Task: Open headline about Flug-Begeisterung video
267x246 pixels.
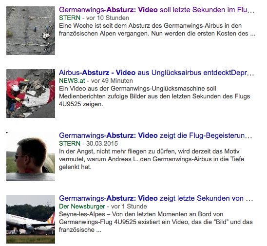Action: (155, 135)
